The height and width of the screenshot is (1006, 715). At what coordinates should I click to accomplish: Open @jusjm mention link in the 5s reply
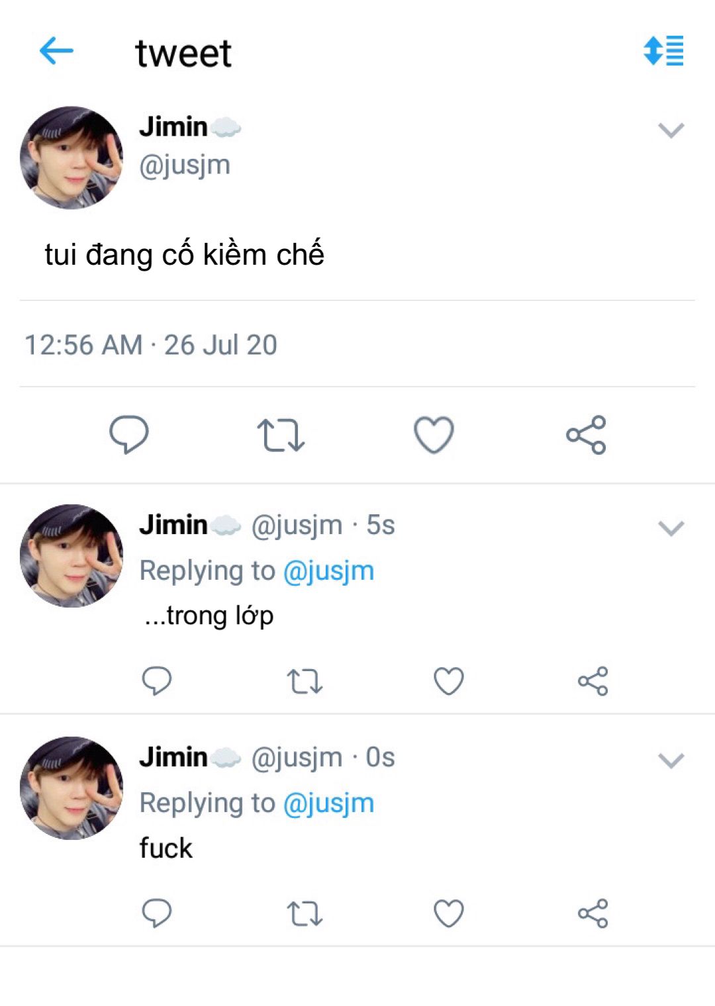click(328, 571)
